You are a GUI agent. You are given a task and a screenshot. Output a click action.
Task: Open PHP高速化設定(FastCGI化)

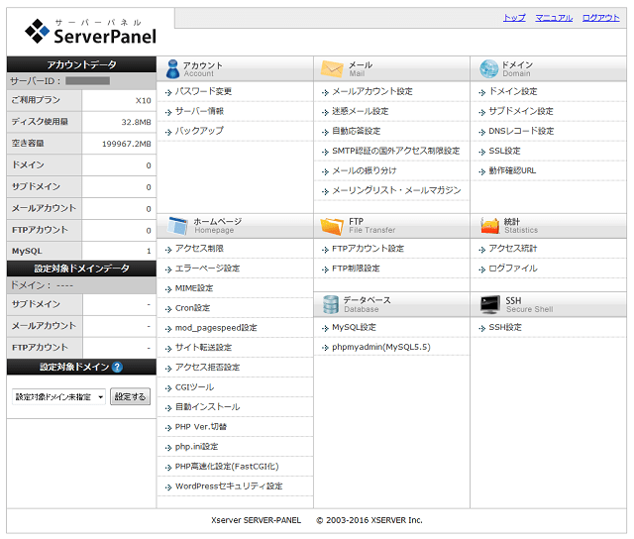pos(227,467)
